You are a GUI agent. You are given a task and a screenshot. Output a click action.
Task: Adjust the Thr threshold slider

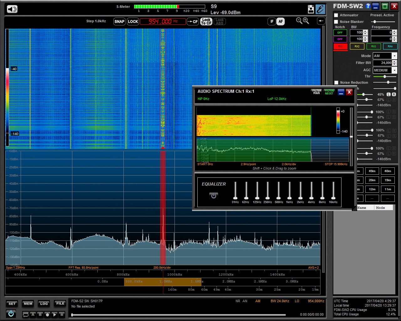(385, 76)
